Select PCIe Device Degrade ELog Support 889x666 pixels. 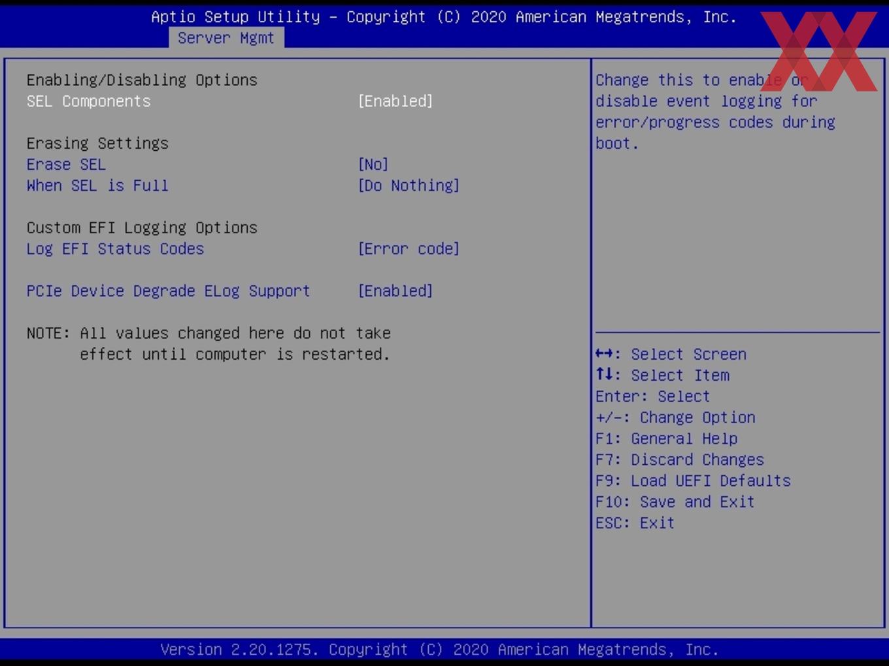(168, 291)
